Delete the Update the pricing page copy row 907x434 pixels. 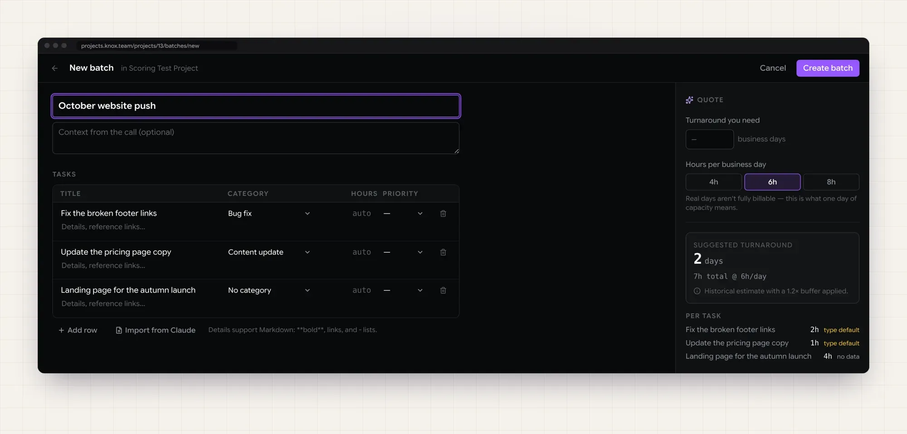click(443, 252)
